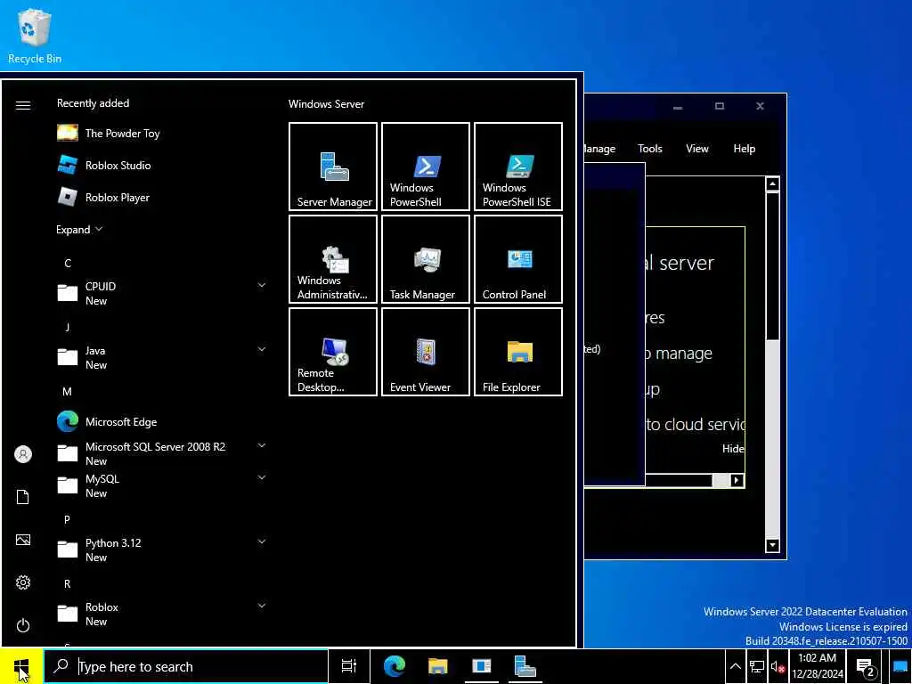Screen dimensions: 912x684
Task: Click Server Manager scroll up arrow
Action: click(772, 184)
